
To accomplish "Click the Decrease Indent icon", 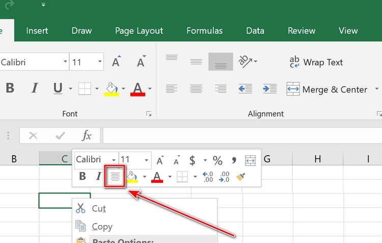I will [x=245, y=89].
